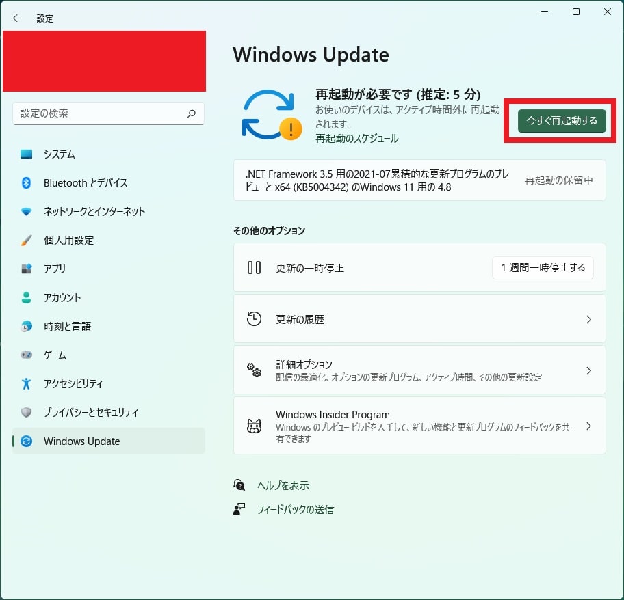
Task: Click the back arrow icon in title bar
Action: tap(17, 18)
